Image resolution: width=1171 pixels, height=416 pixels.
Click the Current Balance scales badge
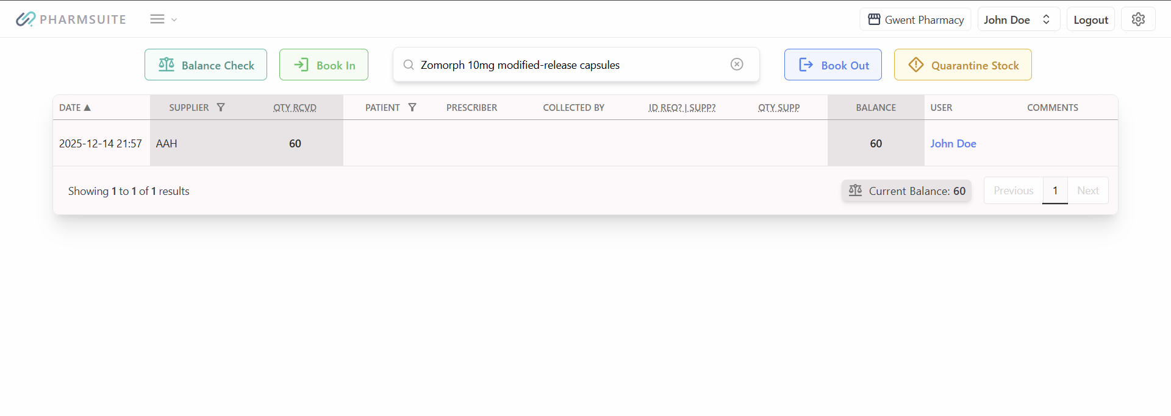coord(906,191)
